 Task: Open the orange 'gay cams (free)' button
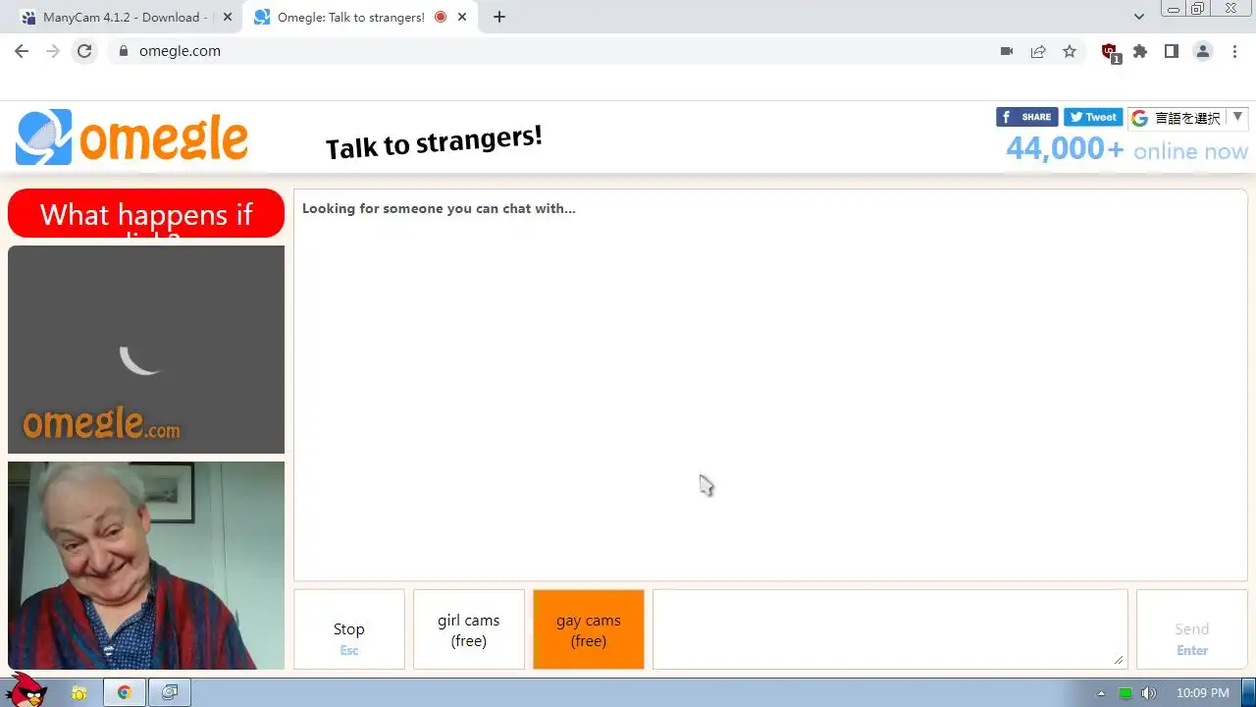589,629
